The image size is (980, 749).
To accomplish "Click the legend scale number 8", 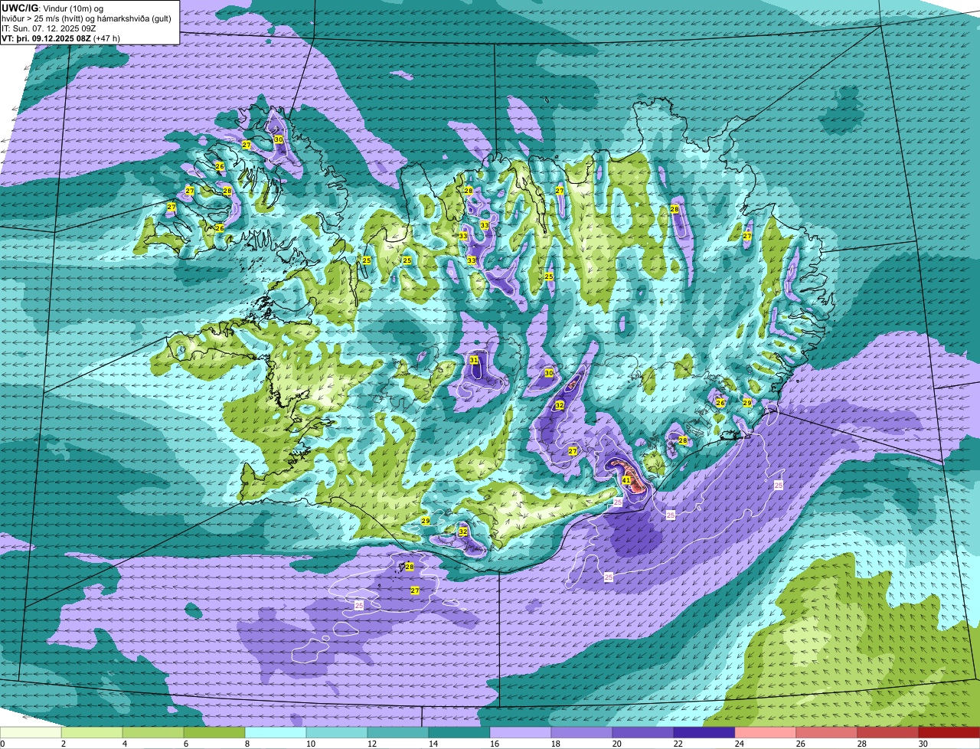I will [247, 744].
